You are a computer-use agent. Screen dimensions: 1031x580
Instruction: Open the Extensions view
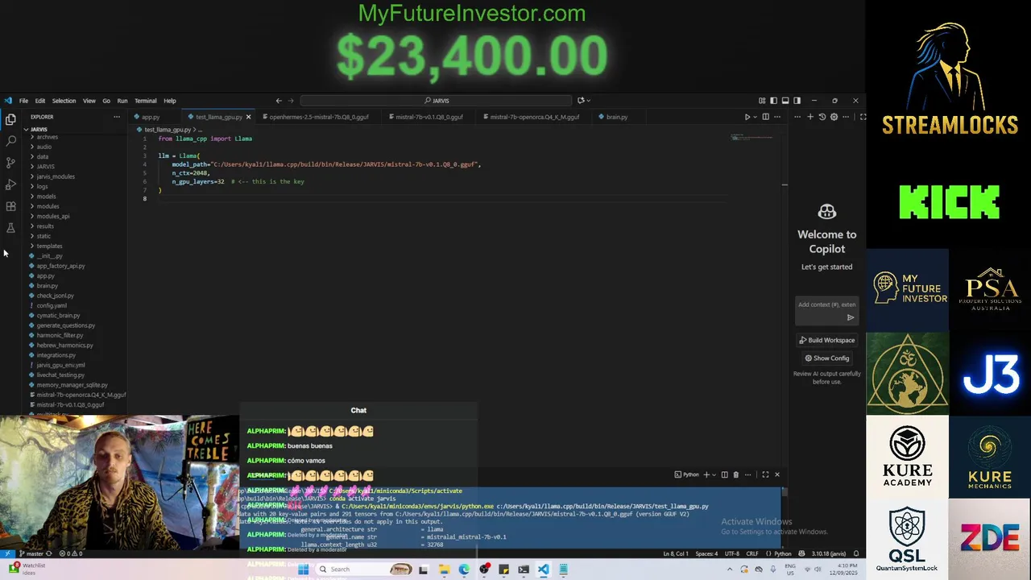[10, 206]
